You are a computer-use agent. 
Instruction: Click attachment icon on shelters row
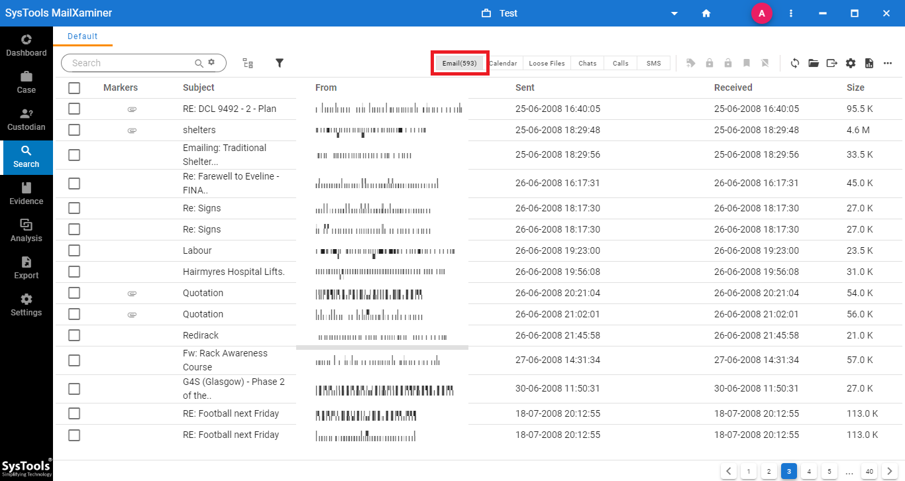132,131
